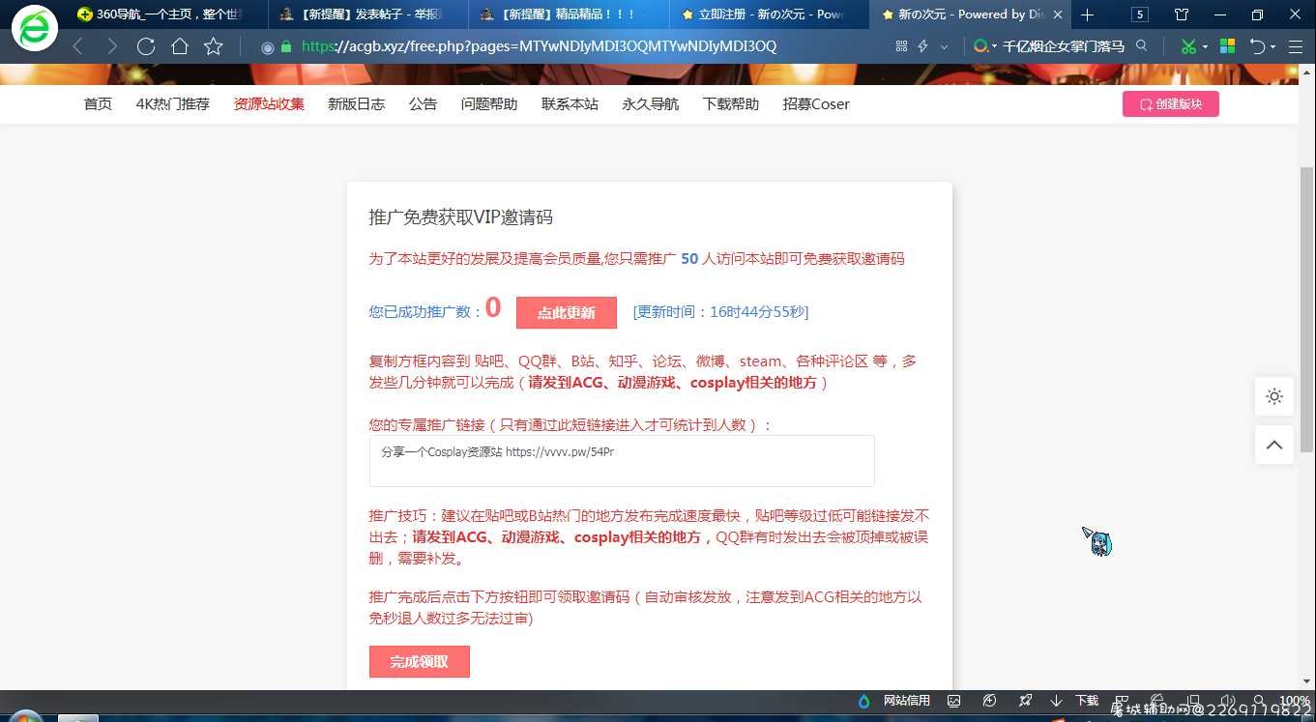Click the green padlock security icon

[x=286, y=46]
